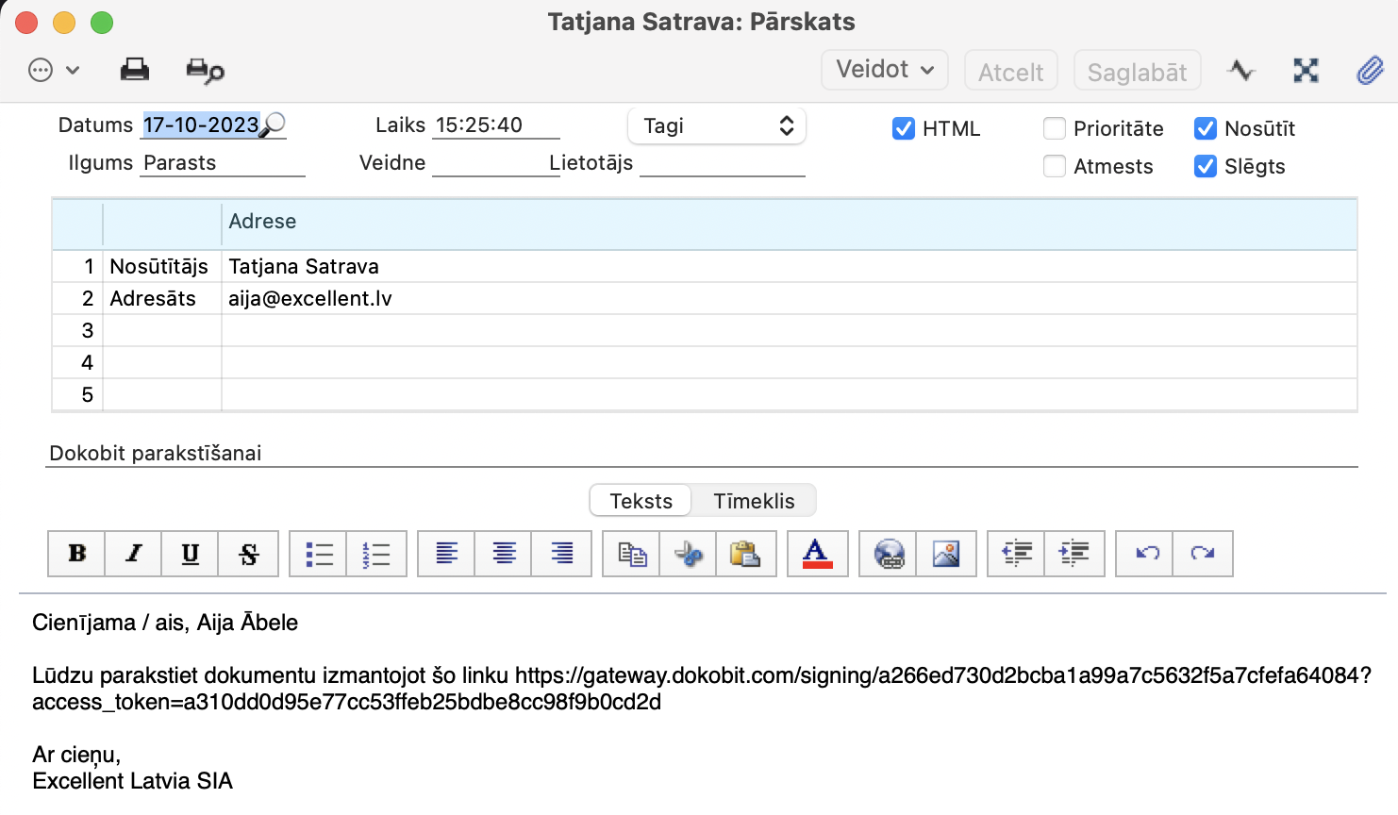1398x815 pixels.
Task: Open the ellipsis actions menu
Action: pos(53,70)
